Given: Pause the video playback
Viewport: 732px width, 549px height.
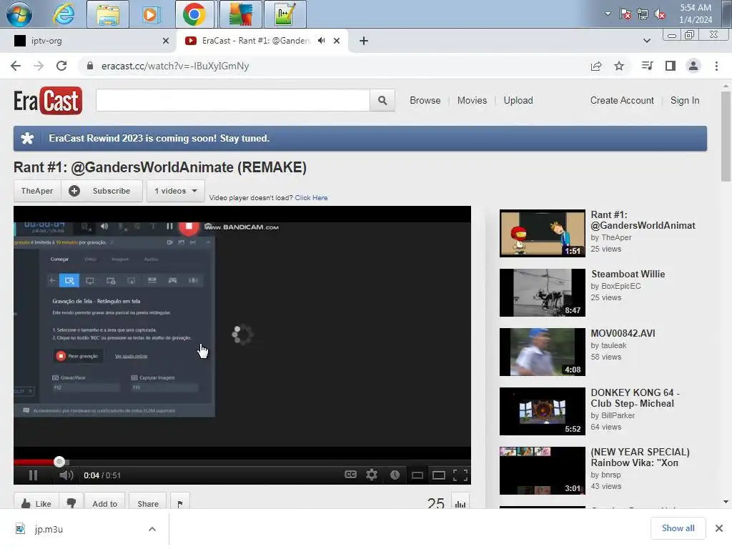Looking at the screenshot, I should pyautogui.click(x=33, y=475).
